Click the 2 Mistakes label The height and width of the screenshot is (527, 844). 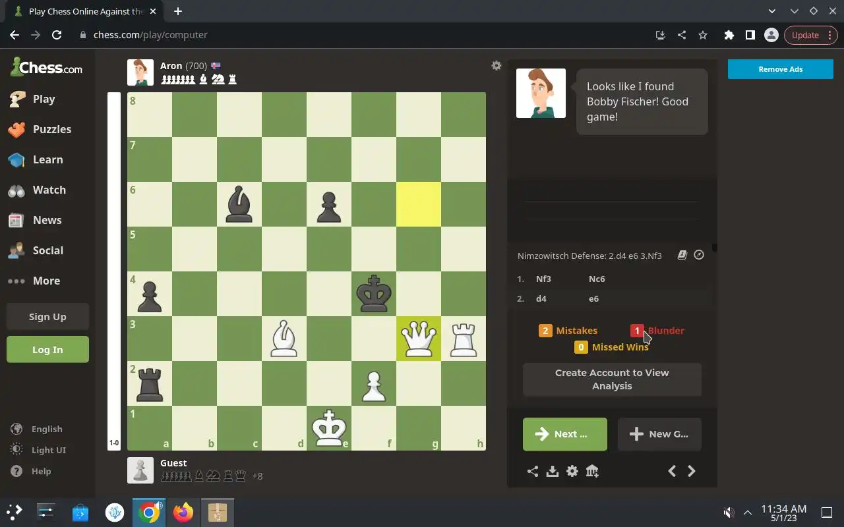pyautogui.click(x=568, y=331)
